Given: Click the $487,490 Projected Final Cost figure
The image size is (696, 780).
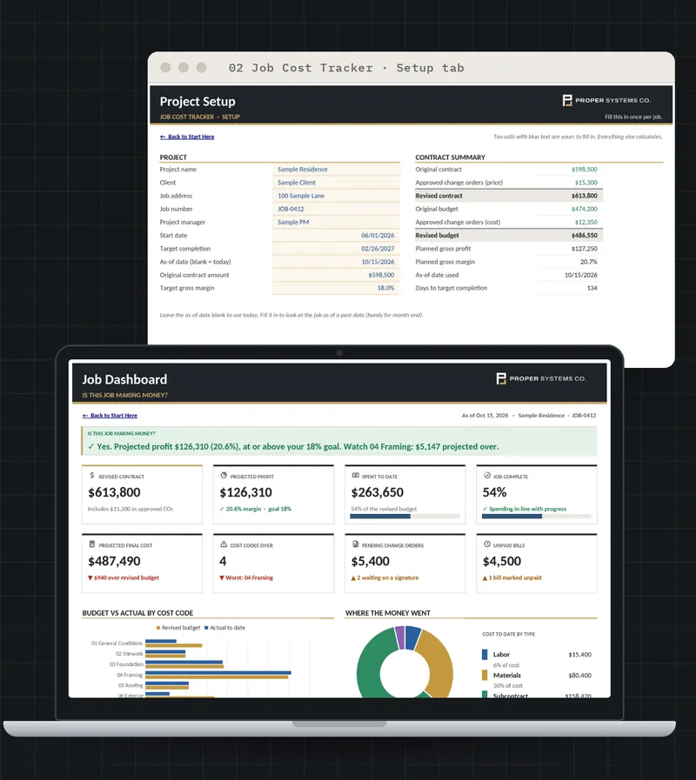Looking at the screenshot, I should point(115,561).
